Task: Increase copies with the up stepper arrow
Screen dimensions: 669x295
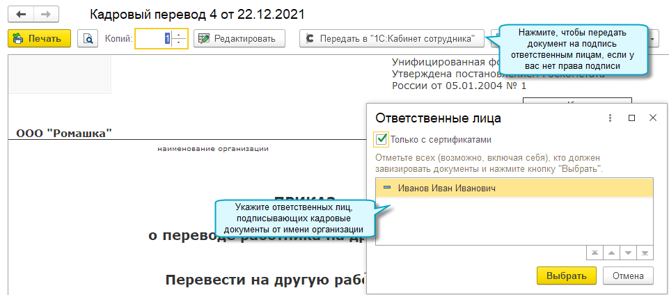Action: coord(180,34)
